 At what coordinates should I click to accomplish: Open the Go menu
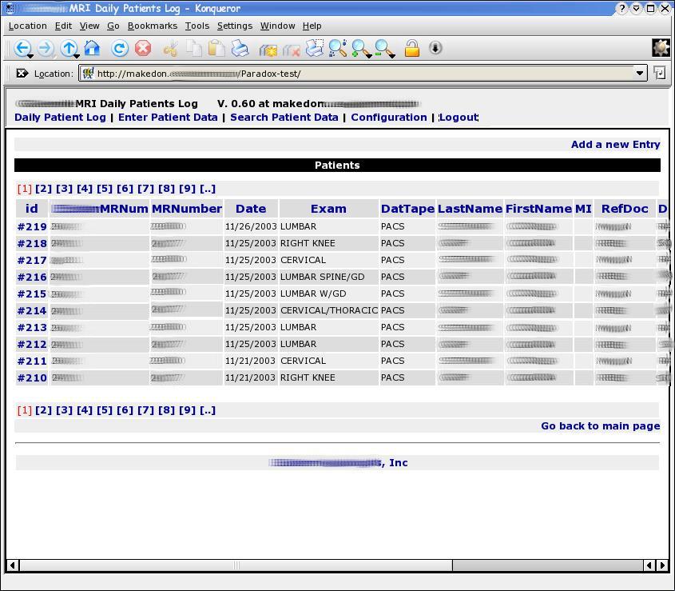point(113,26)
